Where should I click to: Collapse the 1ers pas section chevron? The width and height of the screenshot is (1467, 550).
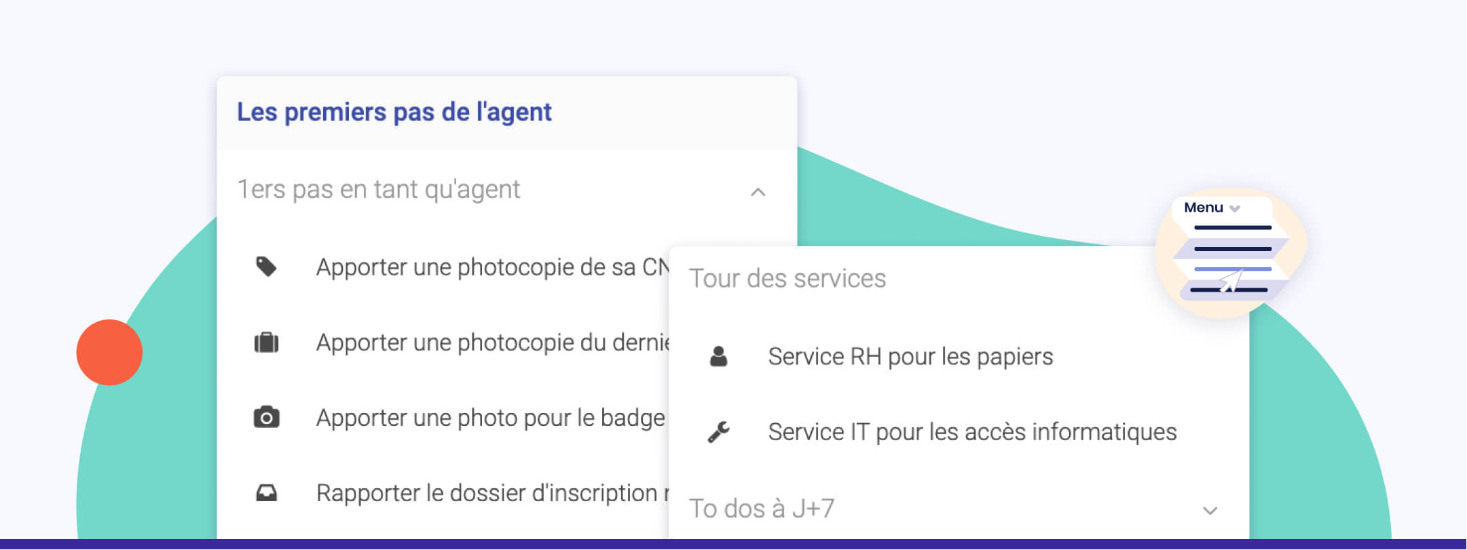(758, 192)
